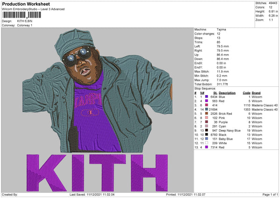The image size is (280, 198).
Task: Click the Brand column header
Action: coord(256,93)
